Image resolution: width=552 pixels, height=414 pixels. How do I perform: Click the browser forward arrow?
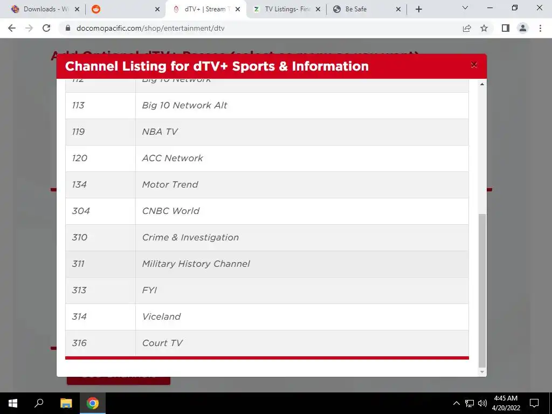coord(29,28)
